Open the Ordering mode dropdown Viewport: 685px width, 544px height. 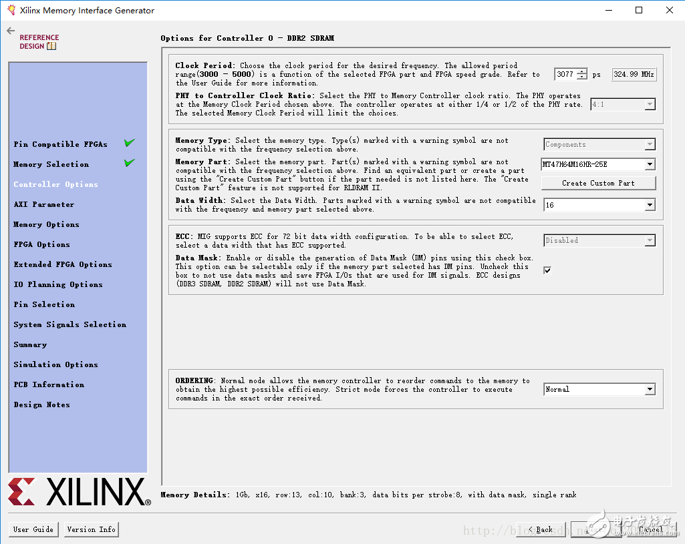click(649, 390)
